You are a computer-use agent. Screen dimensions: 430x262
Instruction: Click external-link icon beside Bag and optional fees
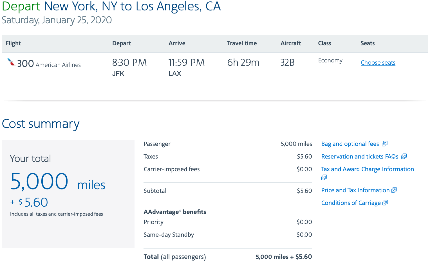[x=385, y=144]
